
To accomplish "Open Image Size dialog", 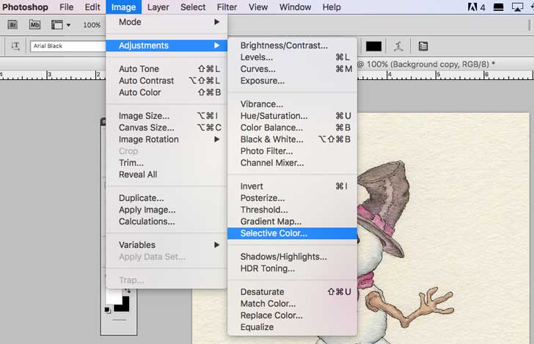I will pyautogui.click(x=167, y=116).
